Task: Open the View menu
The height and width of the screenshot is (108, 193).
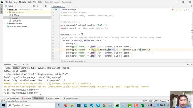Action: [x=16, y=2]
